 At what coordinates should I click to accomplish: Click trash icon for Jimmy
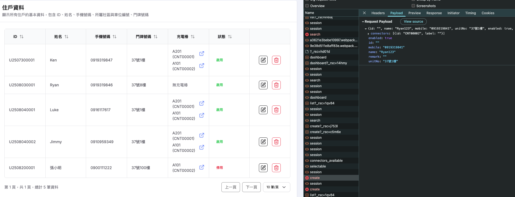coord(276,142)
